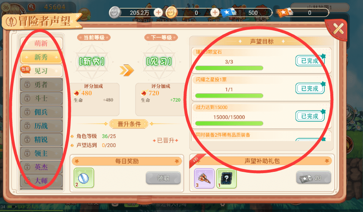
Task: Click 已完成 for 战力达到15000 goal
Action: (310, 116)
